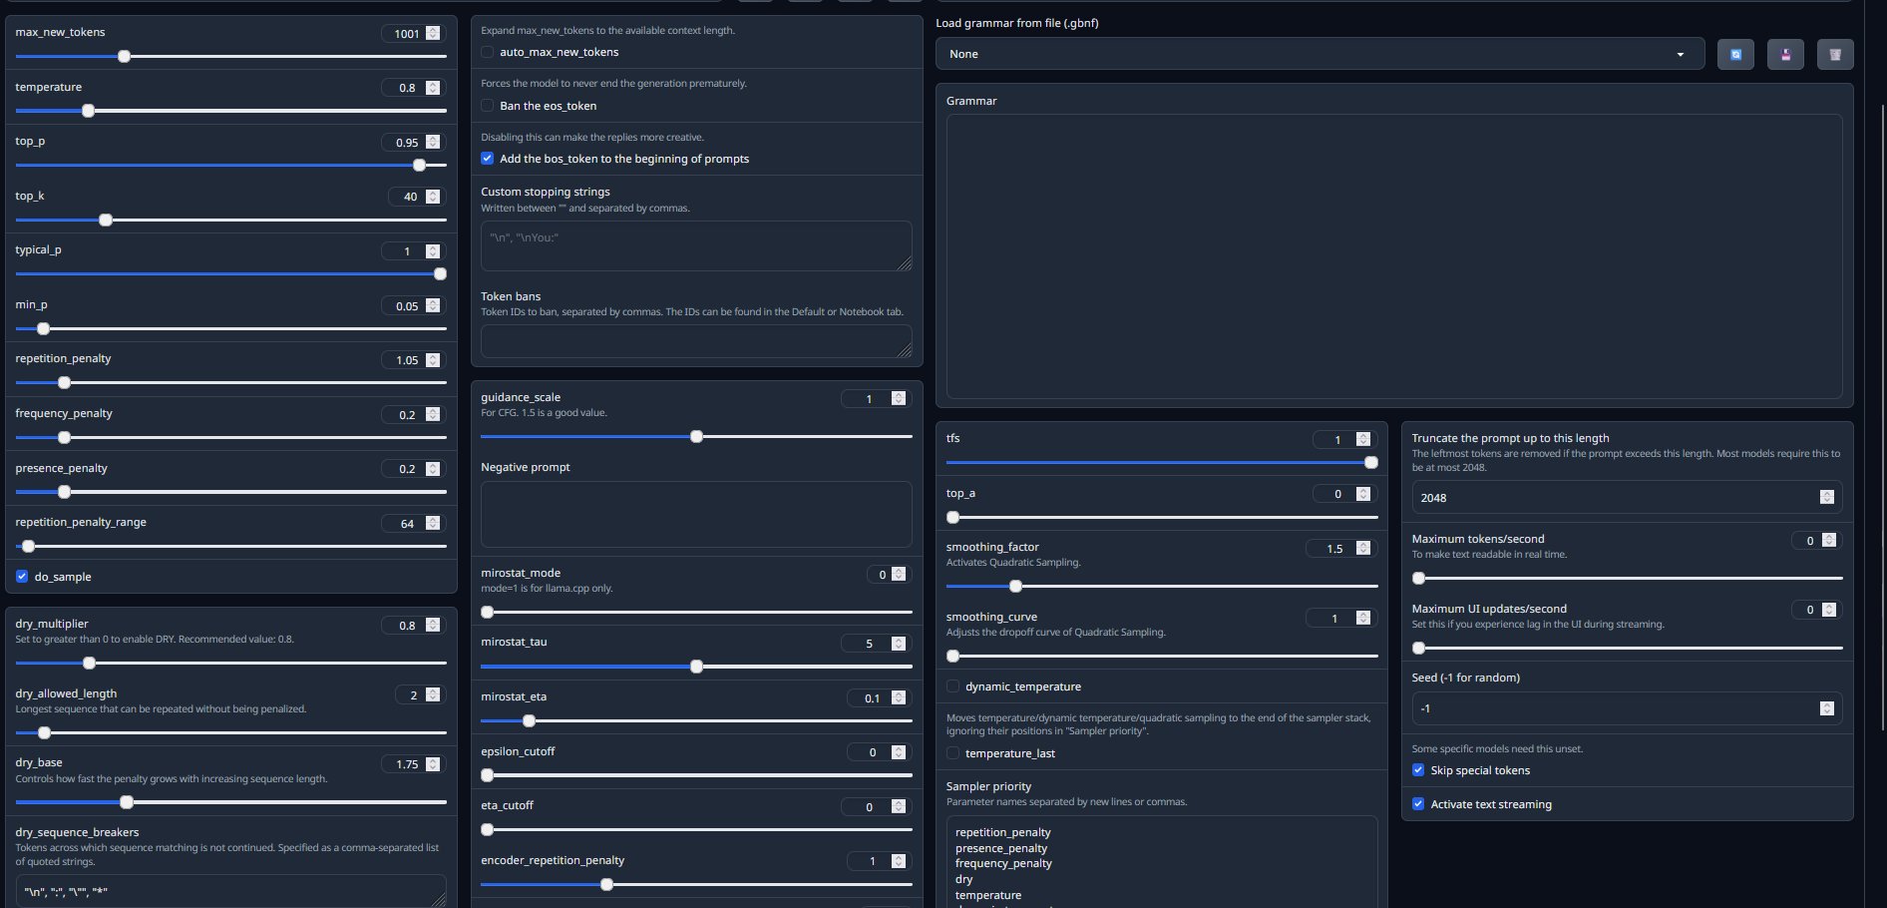Click the guidance_scale slider handle
The height and width of the screenshot is (908, 1887).
(697, 437)
